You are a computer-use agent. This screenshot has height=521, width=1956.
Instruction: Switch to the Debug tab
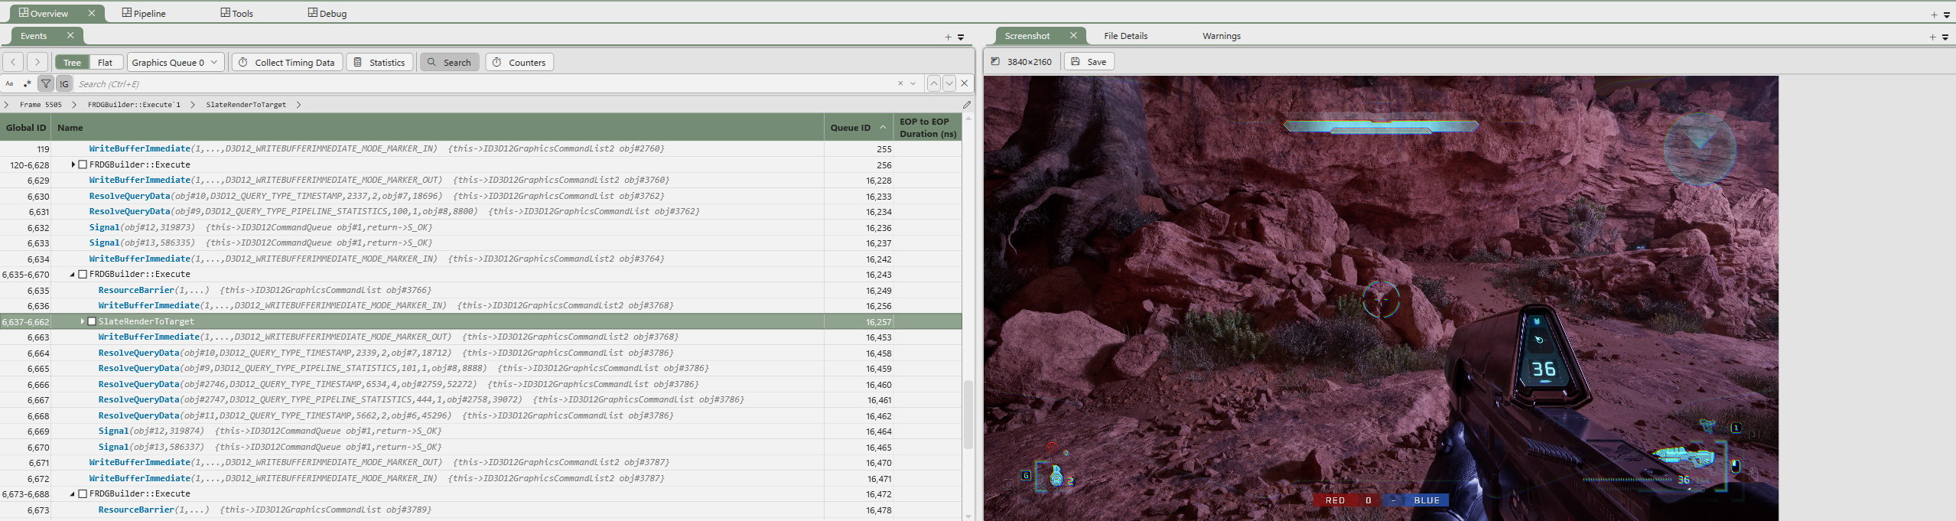coord(327,13)
